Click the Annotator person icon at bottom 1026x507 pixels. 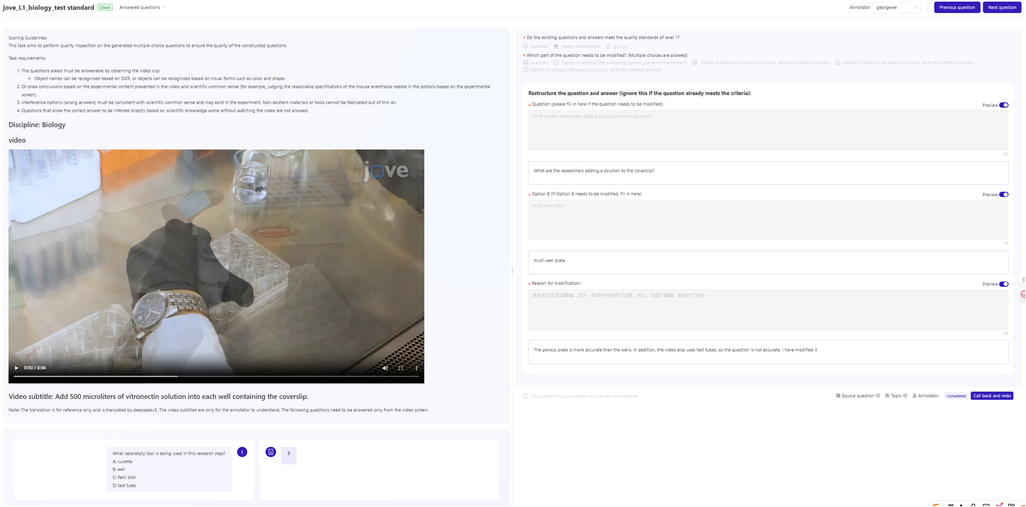[914, 396]
